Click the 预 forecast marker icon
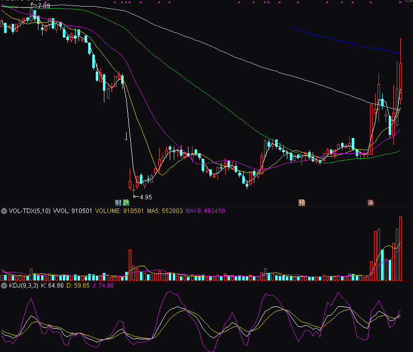 (x=302, y=202)
